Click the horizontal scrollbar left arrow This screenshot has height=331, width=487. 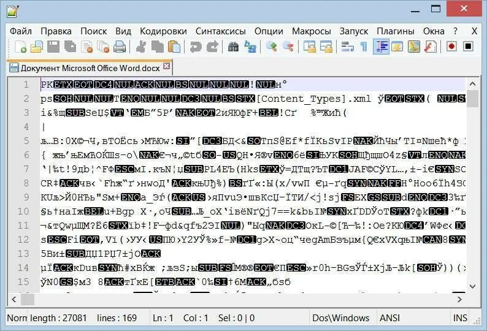(14, 299)
